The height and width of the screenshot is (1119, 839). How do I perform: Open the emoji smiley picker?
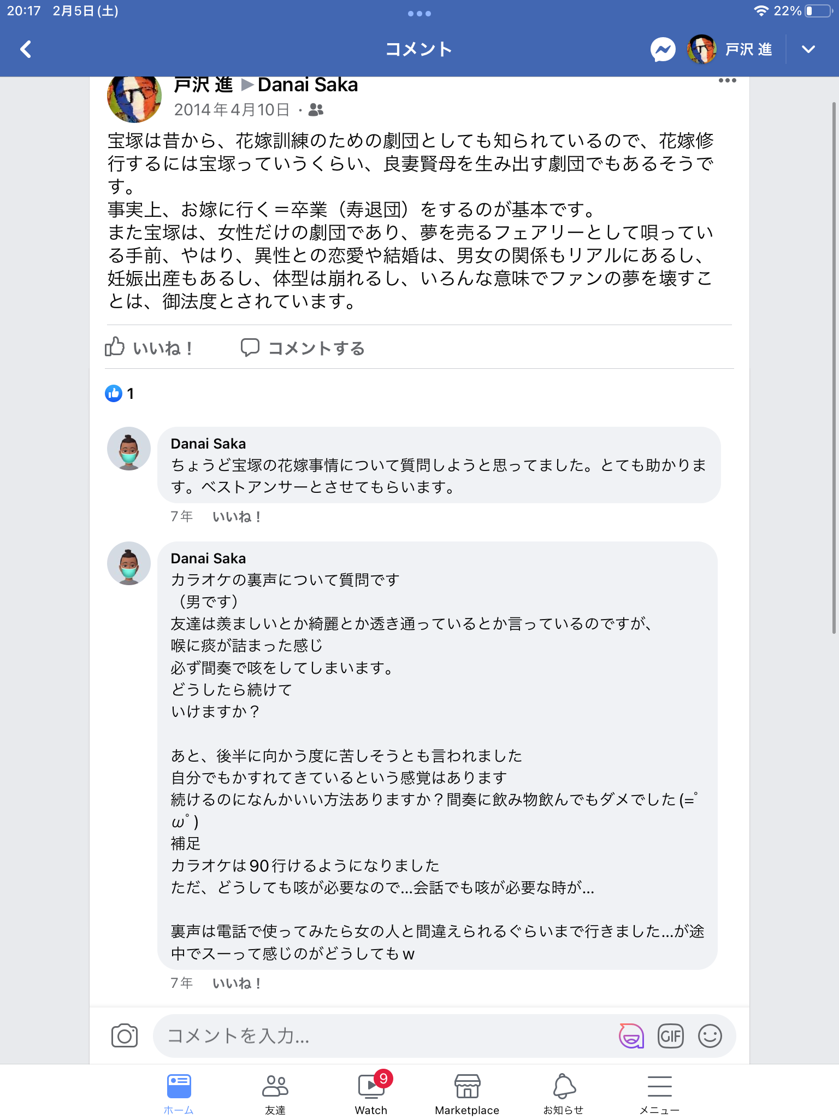coord(710,1036)
